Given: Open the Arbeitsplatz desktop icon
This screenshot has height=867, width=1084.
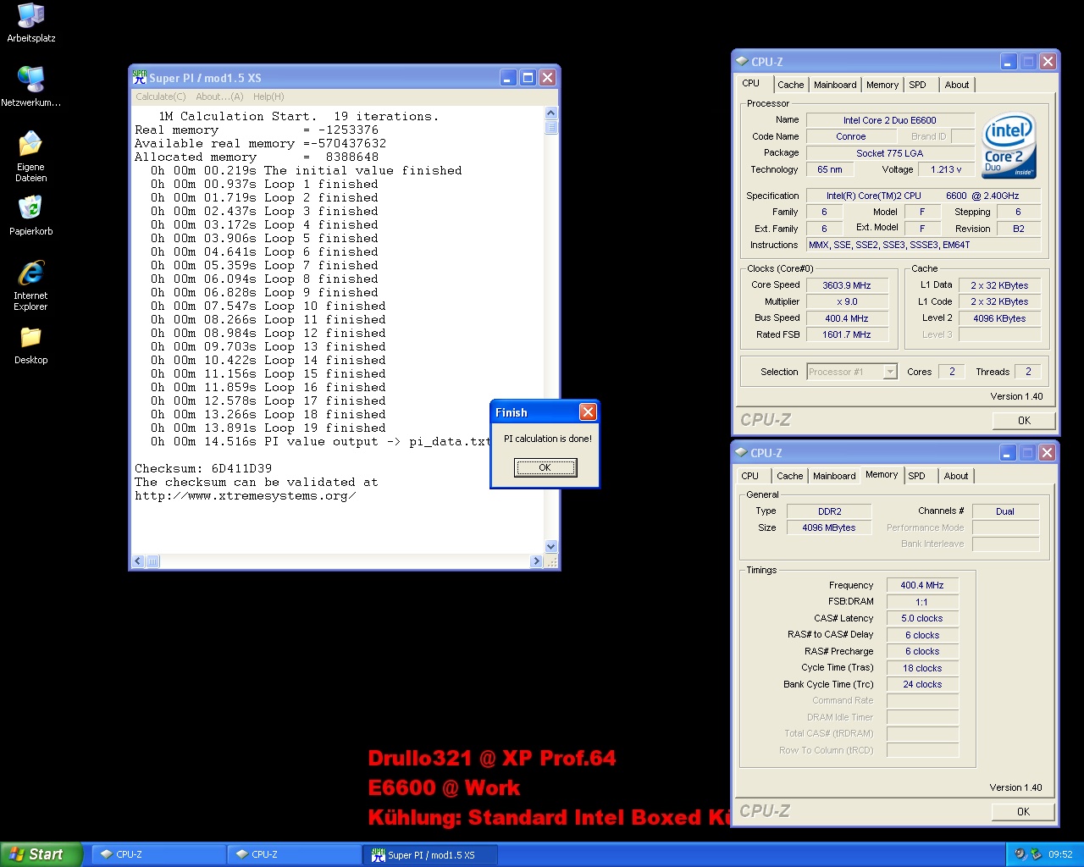Looking at the screenshot, I should tap(31, 23).
